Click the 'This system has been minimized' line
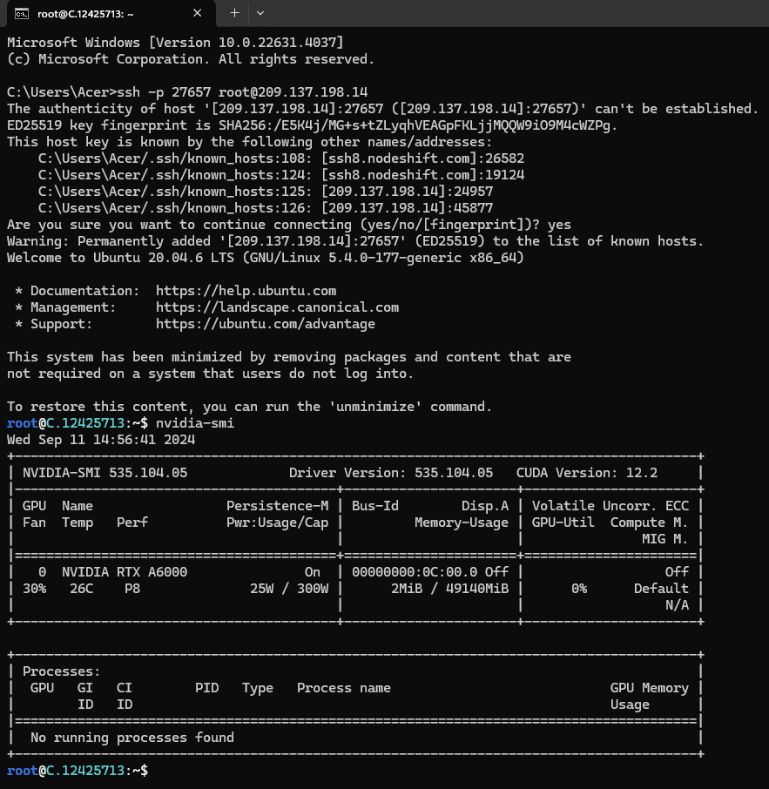The image size is (769, 789). pyautogui.click(x=289, y=357)
